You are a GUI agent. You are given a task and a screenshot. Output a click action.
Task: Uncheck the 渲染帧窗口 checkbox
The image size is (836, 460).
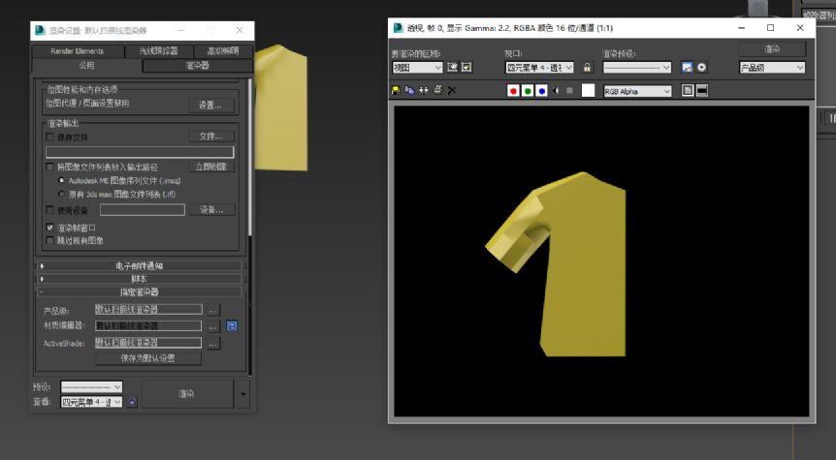[50, 228]
